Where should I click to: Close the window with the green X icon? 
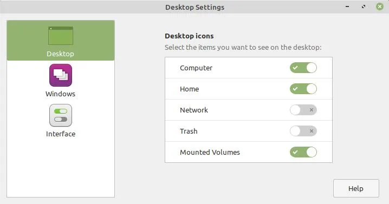(380, 6)
